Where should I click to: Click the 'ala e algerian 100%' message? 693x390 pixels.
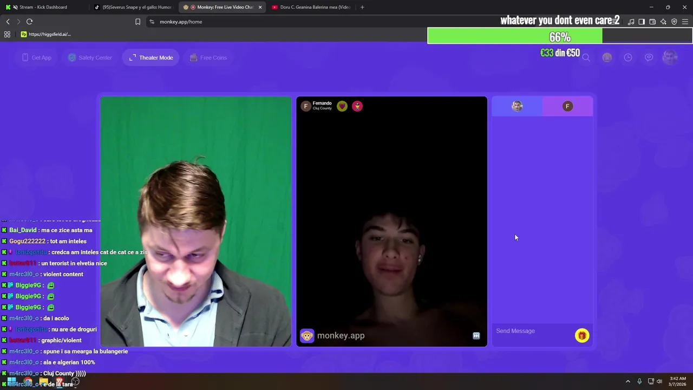point(69,362)
